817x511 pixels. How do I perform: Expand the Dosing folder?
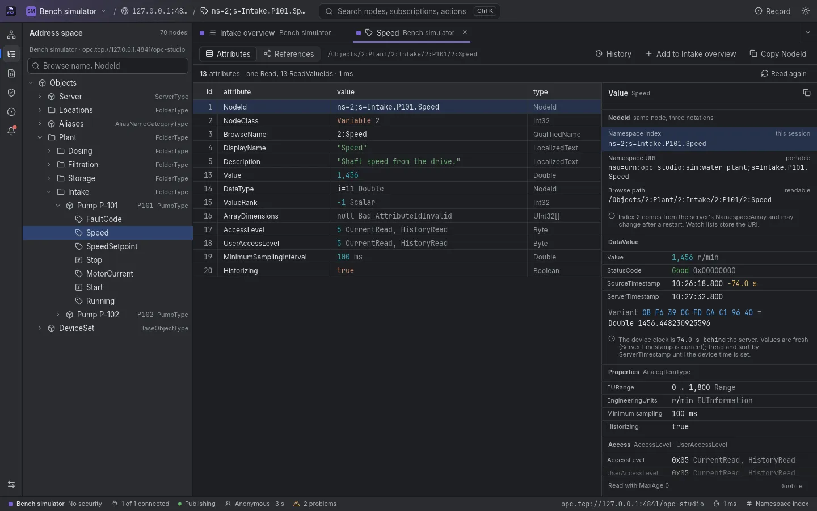[x=49, y=151]
